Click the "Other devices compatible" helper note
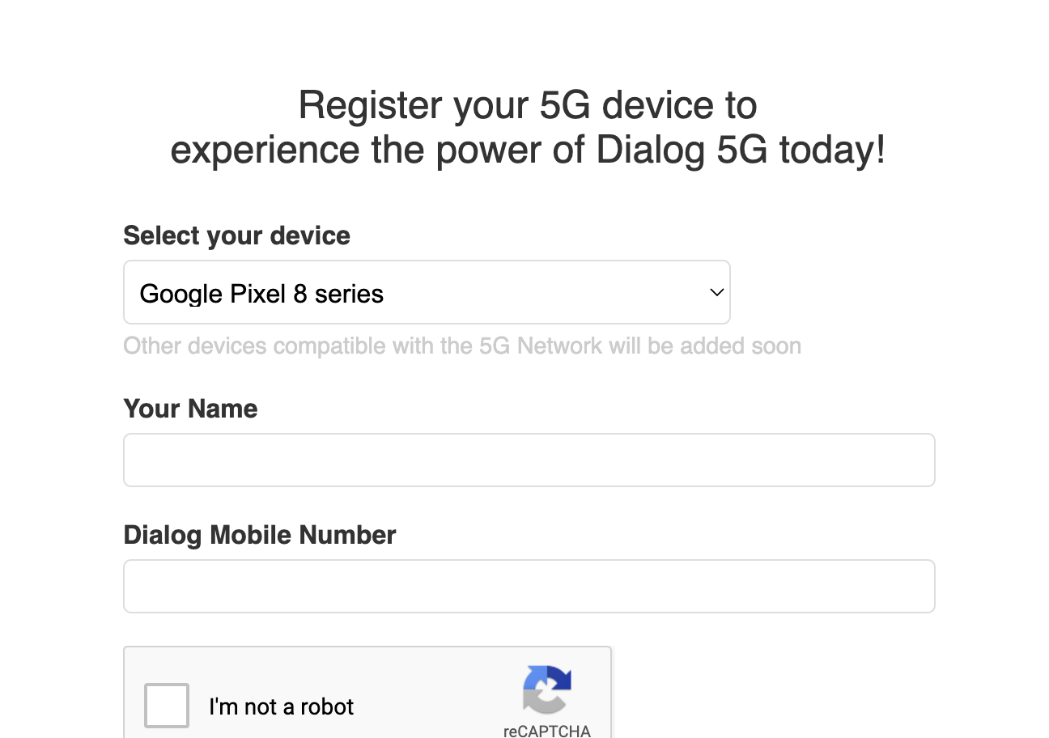Screen dimensions: 1049x738 point(462,346)
